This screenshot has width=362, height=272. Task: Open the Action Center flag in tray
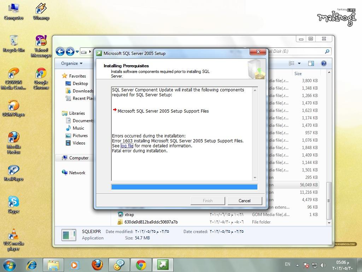(x=306, y=265)
